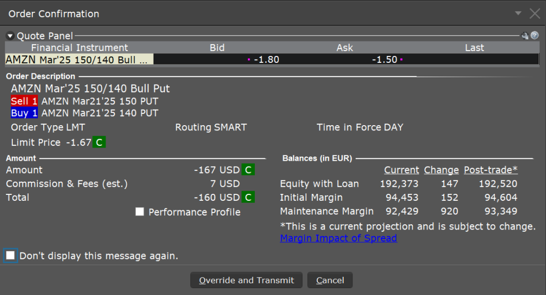This screenshot has width=546, height=295.
Task: Click the Financial Instrument column header
Action: click(79, 48)
